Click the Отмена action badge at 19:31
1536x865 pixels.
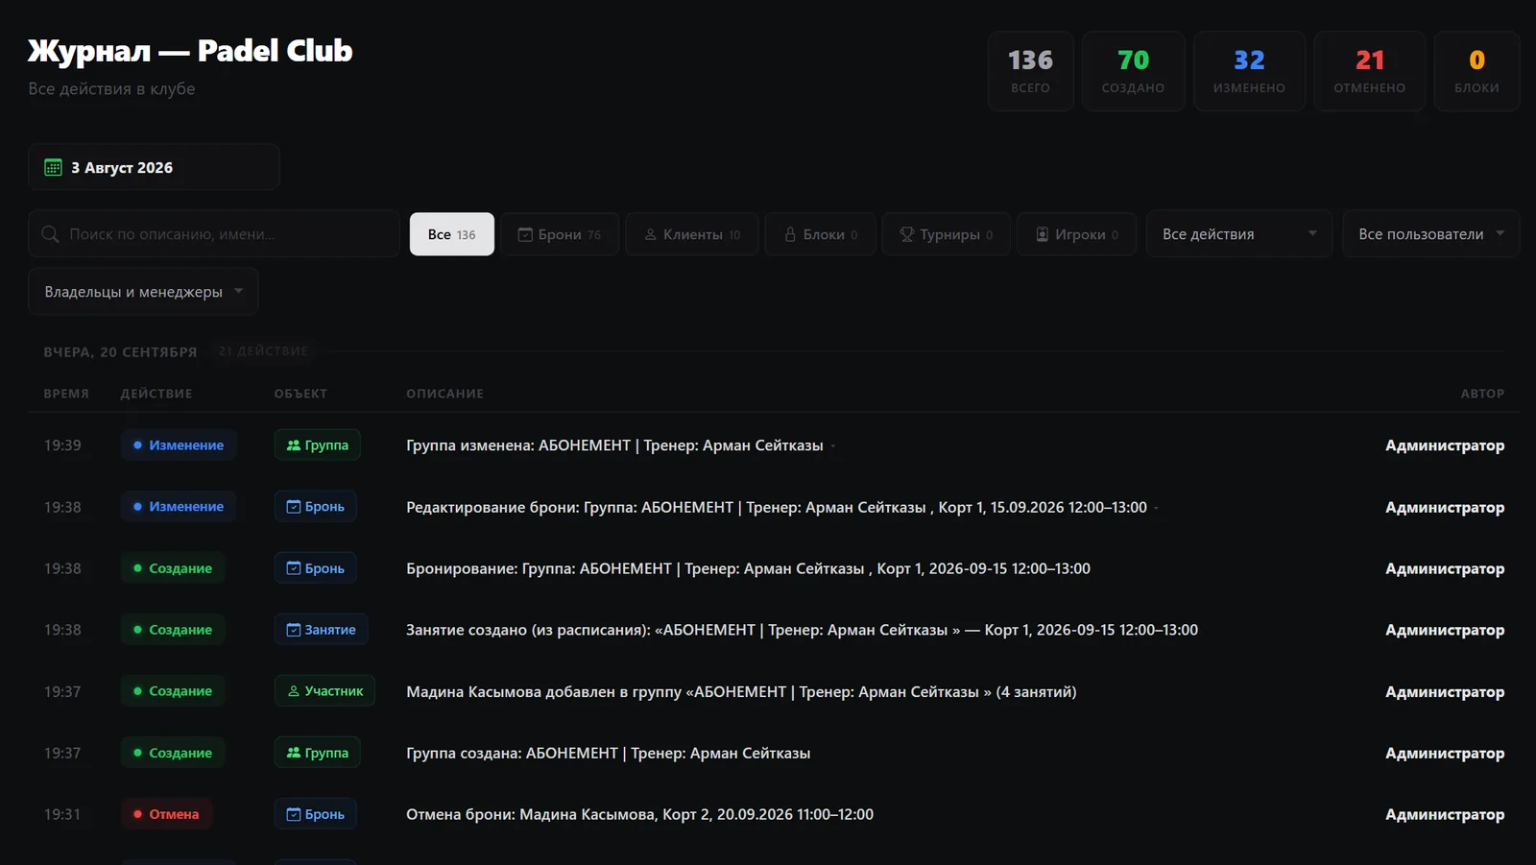point(167,814)
